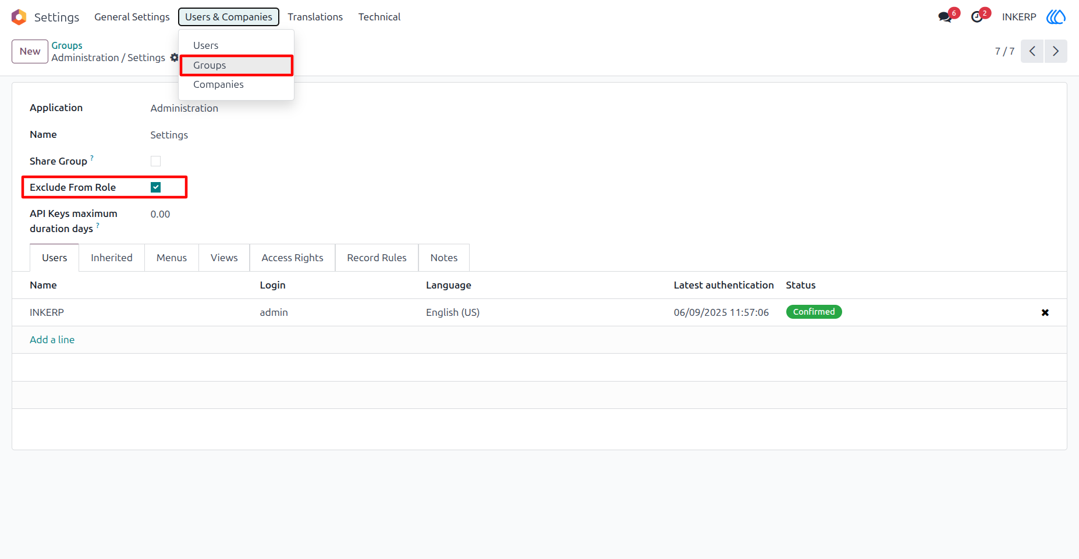This screenshot has height=559, width=1079.
Task: Click the Confirmed status badge
Action: [814, 312]
